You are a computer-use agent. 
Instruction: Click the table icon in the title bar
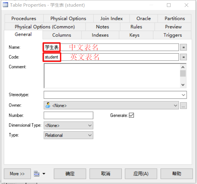pyautogui.click(x=5, y=5)
